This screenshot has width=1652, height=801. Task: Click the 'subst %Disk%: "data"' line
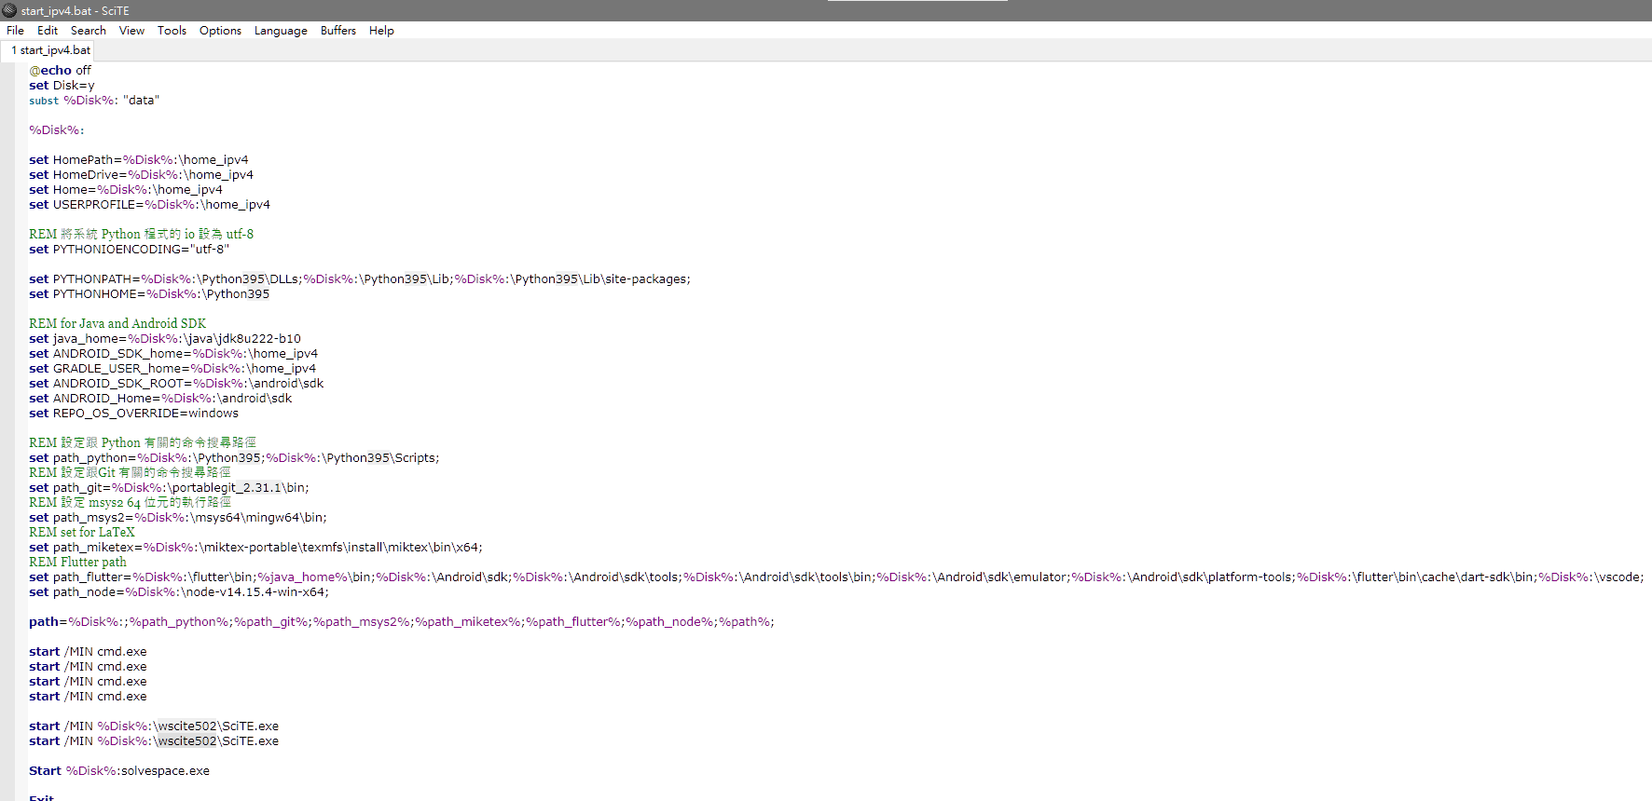[x=94, y=101]
